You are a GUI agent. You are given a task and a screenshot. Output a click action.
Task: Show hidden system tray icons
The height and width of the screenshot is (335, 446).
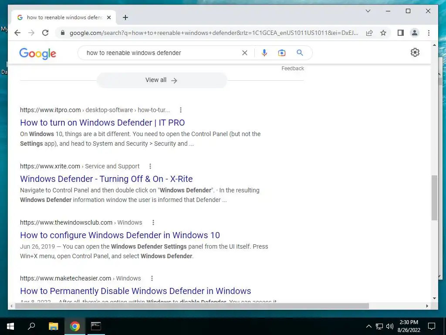[368, 326]
